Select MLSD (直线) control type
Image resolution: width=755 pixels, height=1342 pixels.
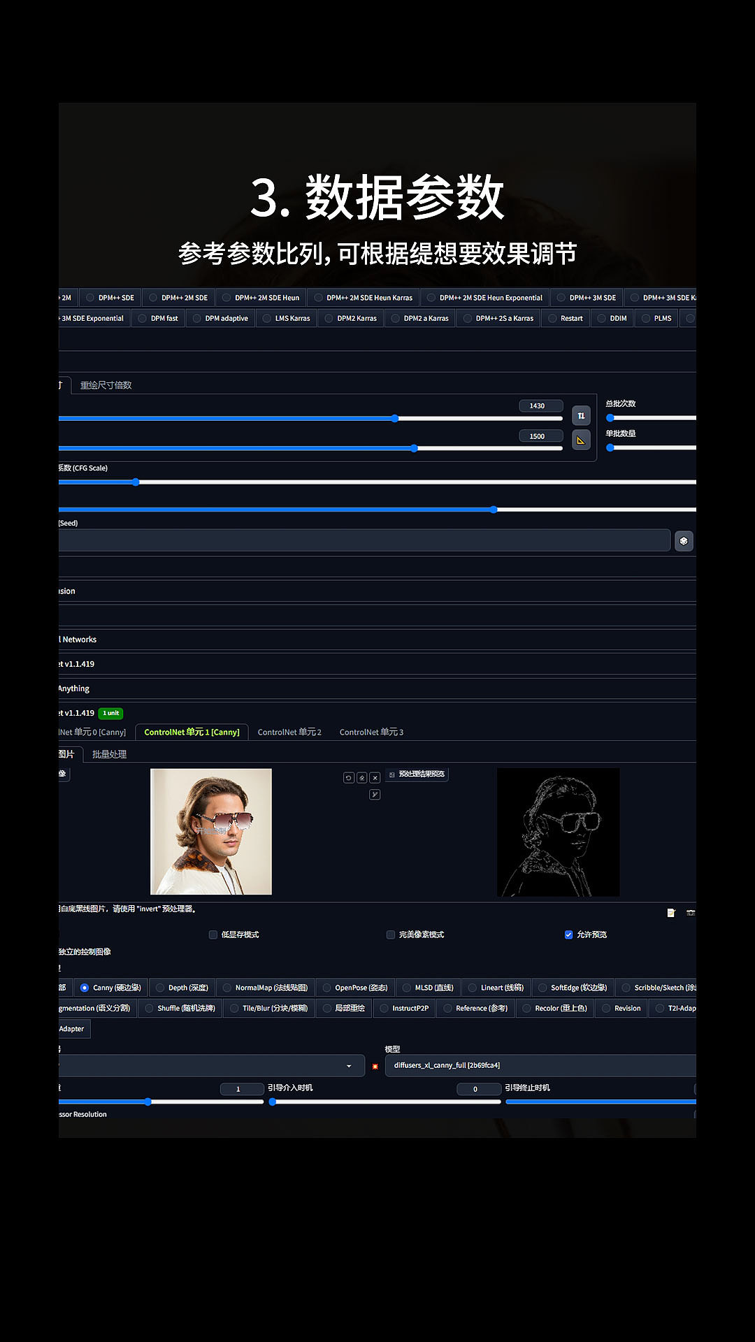(428, 988)
